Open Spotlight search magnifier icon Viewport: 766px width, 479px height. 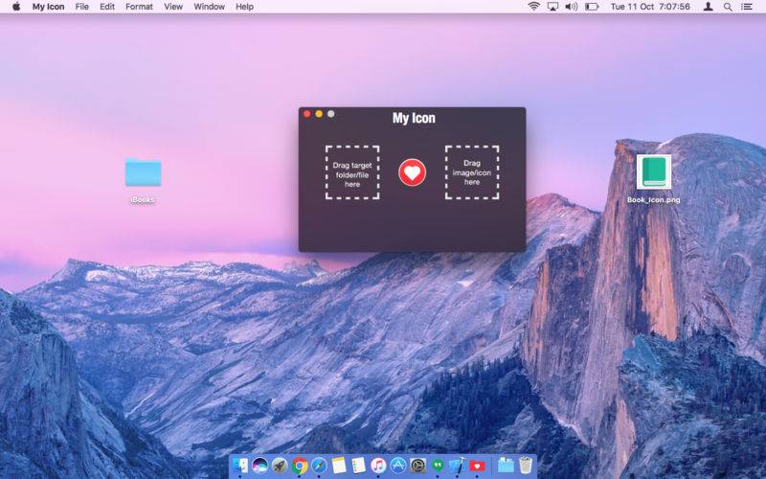(x=728, y=7)
